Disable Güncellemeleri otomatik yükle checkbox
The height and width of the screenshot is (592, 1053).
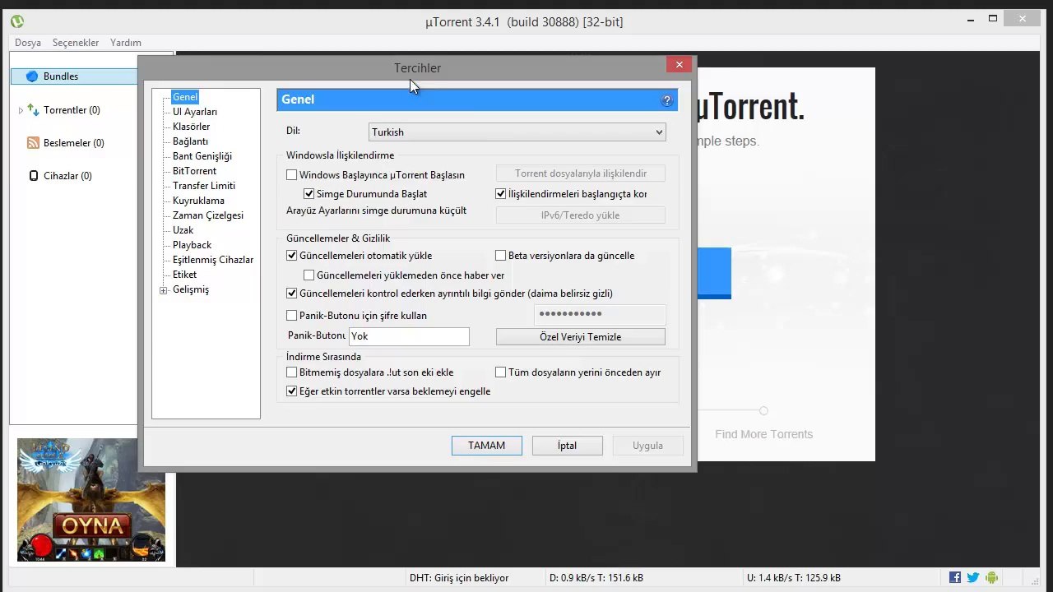[x=291, y=256]
